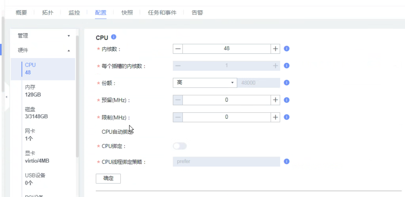The width and height of the screenshot is (405, 197).
Task: Enable the CPU绑定 toggle switch
Action: click(x=180, y=146)
